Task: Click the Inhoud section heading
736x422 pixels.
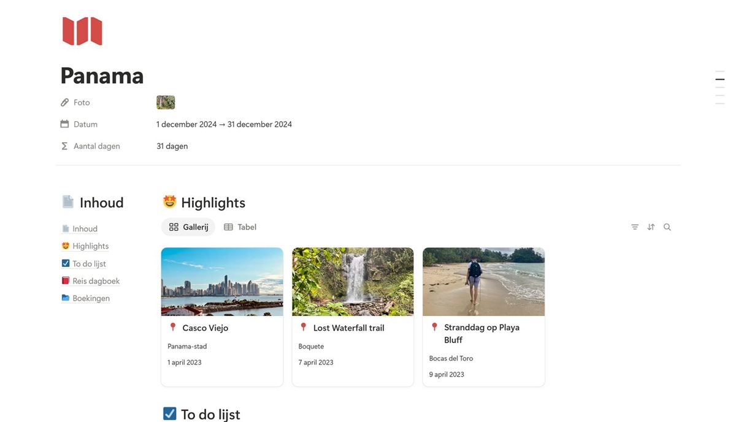Action: tap(101, 203)
